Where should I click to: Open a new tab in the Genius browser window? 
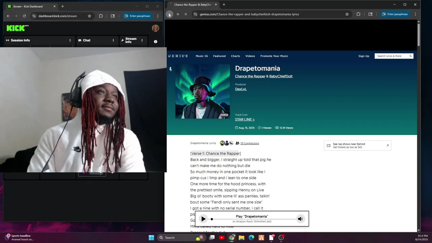[224, 5]
